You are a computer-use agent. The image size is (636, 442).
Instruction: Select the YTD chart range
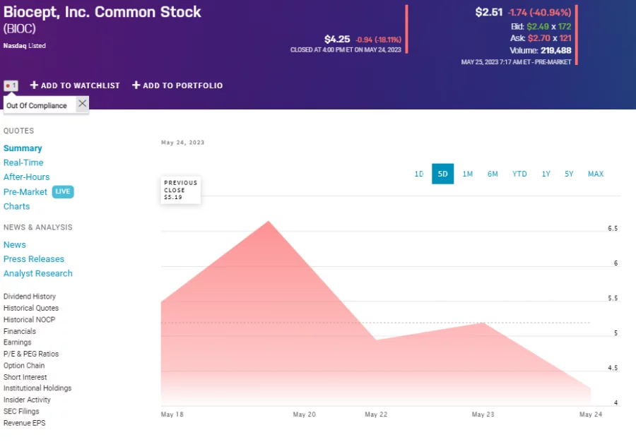point(519,174)
